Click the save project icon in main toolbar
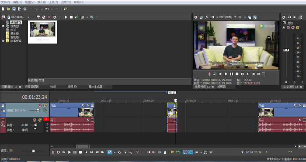Image resolution: width=306 pixels, height=162 pixels. point(14,9)
